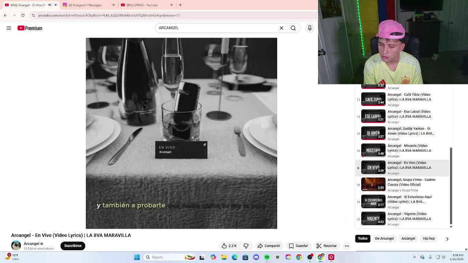Open Discord from the taskbar

click(256, 258)
